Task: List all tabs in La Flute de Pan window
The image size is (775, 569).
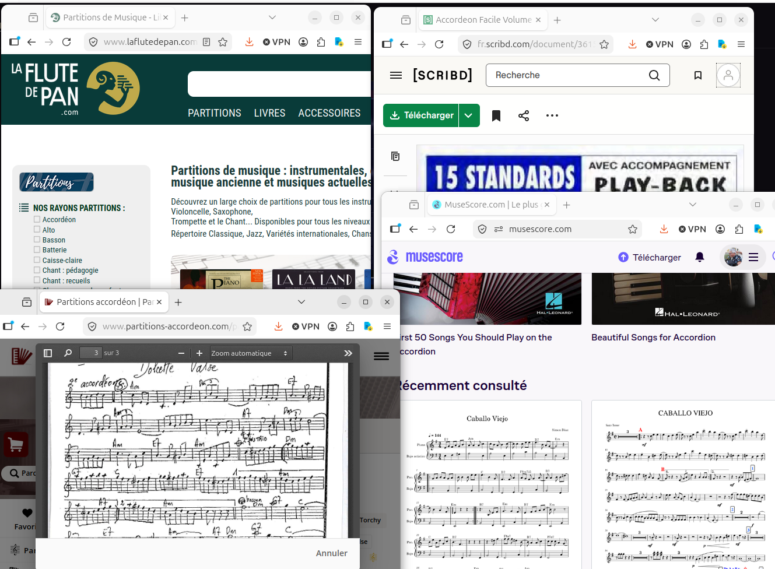Action: pyautogui.click(x=272, y=17)
